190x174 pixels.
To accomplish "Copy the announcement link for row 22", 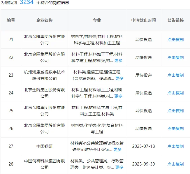I will pos(175,57).
